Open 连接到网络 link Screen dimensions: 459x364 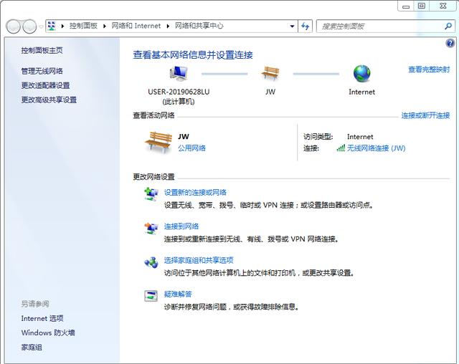click(x=181, y=226)
